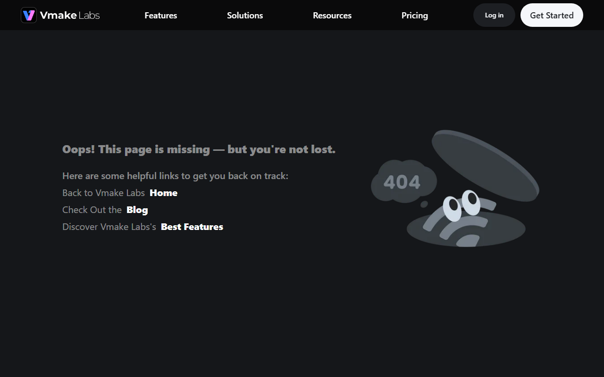Click the "Back to Vmake Labs" text
Image resolution: width=604 pixels, height=377 pixels.
[x=103, y=193]
